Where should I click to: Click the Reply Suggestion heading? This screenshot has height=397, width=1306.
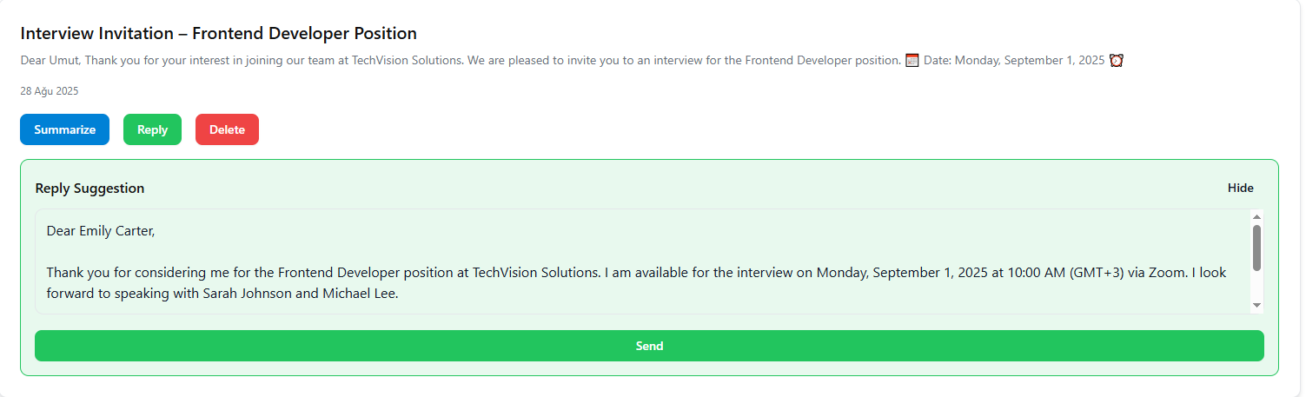point(89,188)
